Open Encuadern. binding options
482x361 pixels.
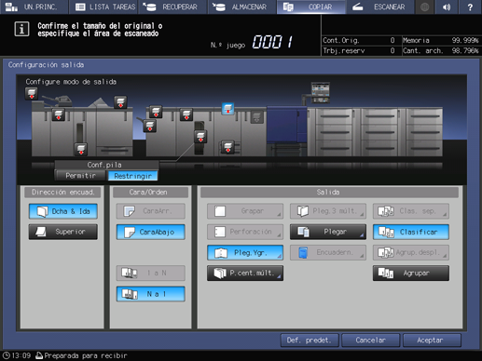coord(328,252)
